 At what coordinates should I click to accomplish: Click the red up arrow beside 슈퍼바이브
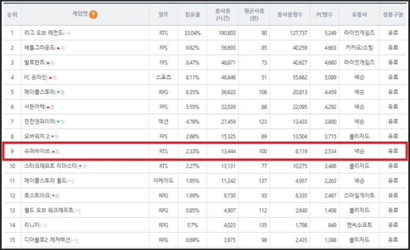[54, 152]
